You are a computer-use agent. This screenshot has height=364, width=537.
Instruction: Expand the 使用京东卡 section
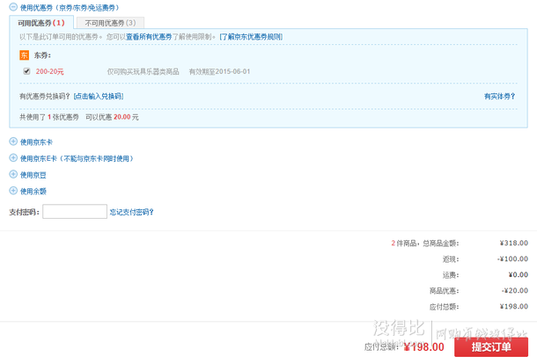(31, 142)
